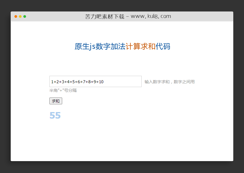Click the green zoom dot
The height and width of the screenshot is (173, 244).
[24, 17]
